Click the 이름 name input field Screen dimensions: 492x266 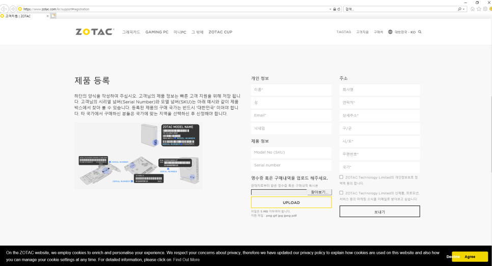(291, 90)
